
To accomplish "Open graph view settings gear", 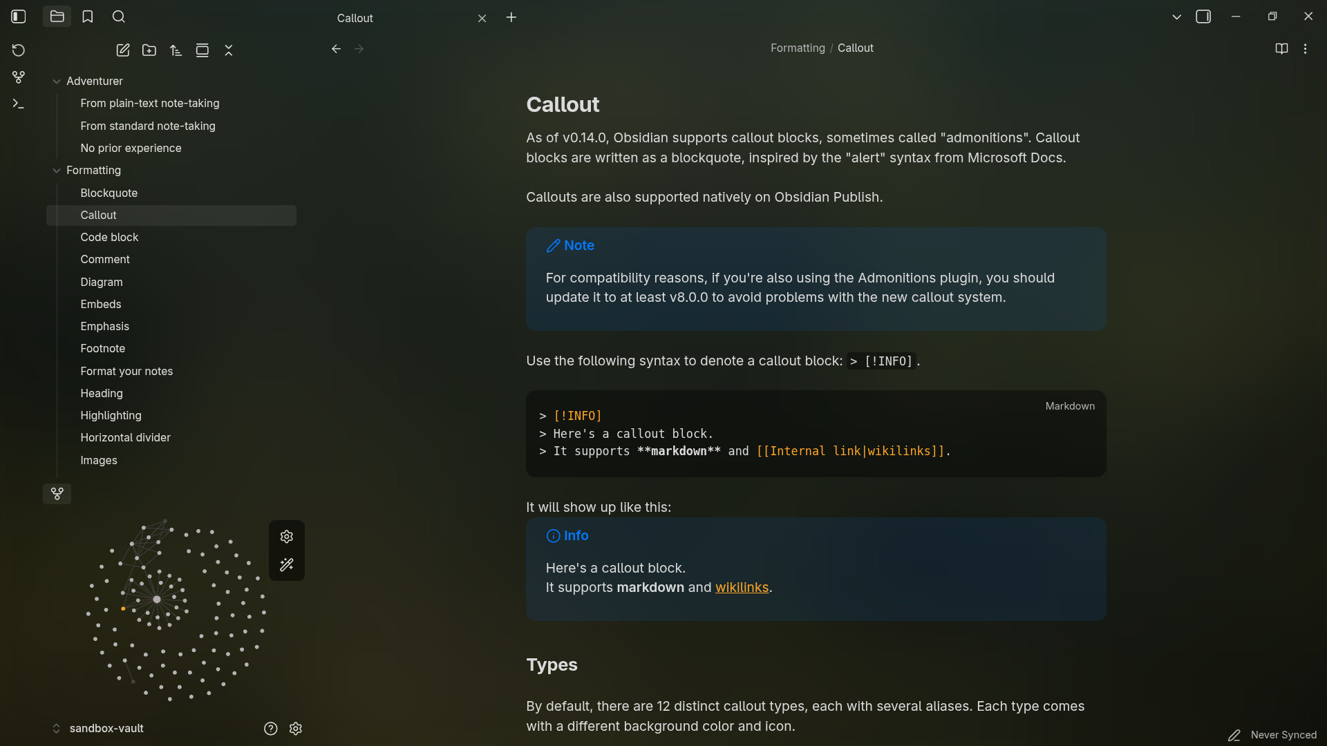I will [287, 537].
